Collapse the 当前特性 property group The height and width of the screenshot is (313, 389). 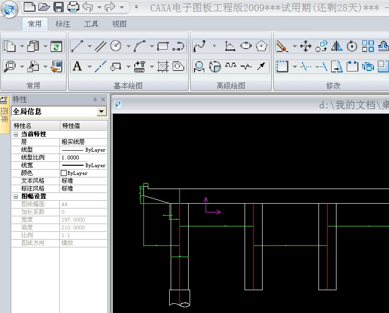16,134
